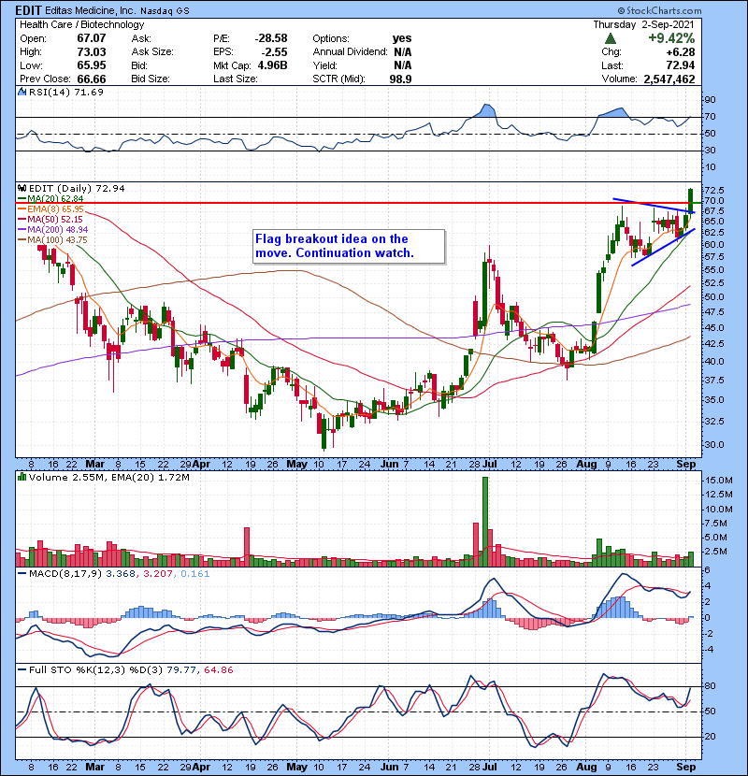The image size is (748, 776).
Task: Click the MA(50) 52.15 legend entry
Action: [x=50, y=219]
